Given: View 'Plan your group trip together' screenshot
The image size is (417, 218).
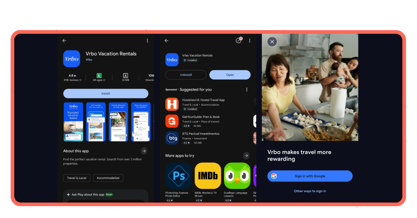Looking at the screenshot, I should pos(140,122).
